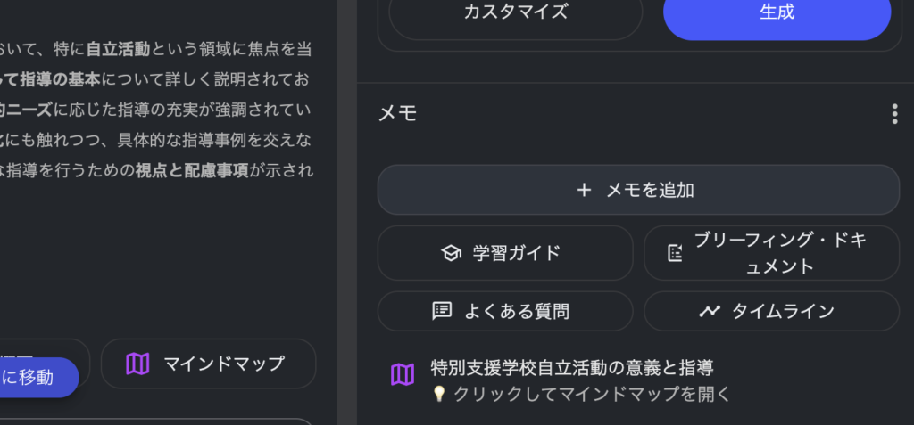Click the lightbulb hint icon under the note

click(439, 394)
